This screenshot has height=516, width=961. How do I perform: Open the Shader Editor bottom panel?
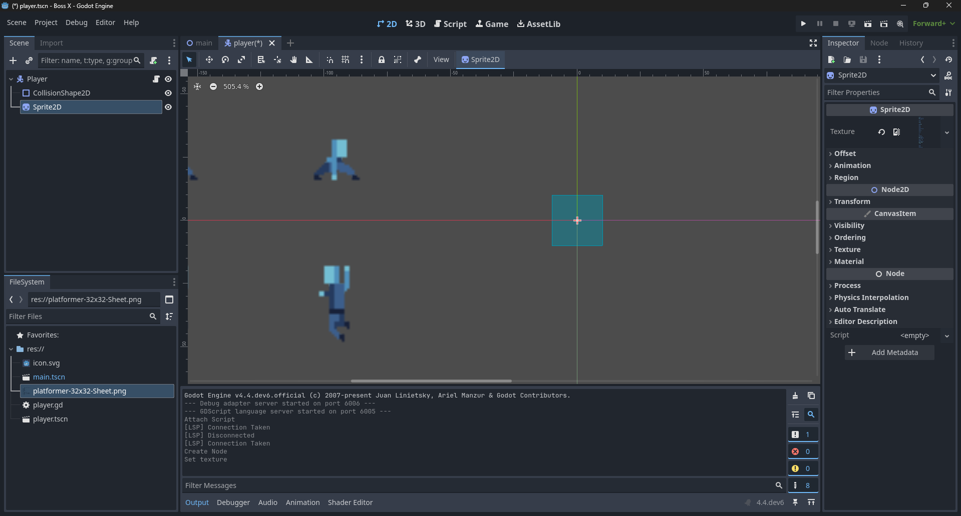click(350, 502)
